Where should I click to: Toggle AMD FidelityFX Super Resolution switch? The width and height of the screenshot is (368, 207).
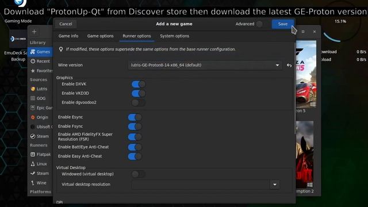click(135, 137)
